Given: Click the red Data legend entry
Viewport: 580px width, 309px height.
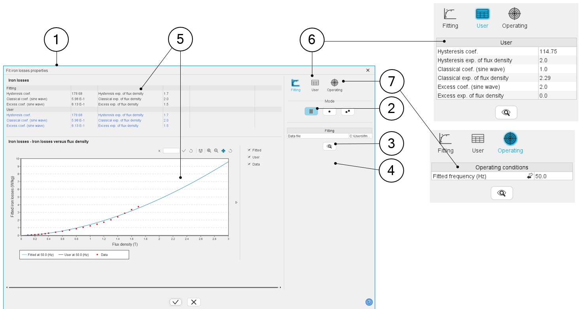Looking at the screenshot, I should coord(102,255).
